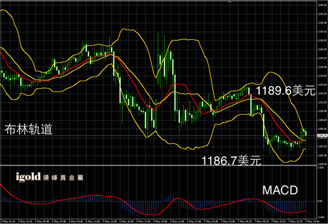Click the 1189.6美元 price annotation

point(286,91)
